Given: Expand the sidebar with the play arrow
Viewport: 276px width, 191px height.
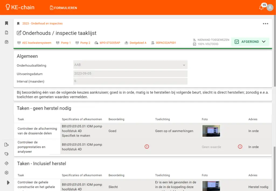Looking at the screenshot, I should (x=8, y=183).
